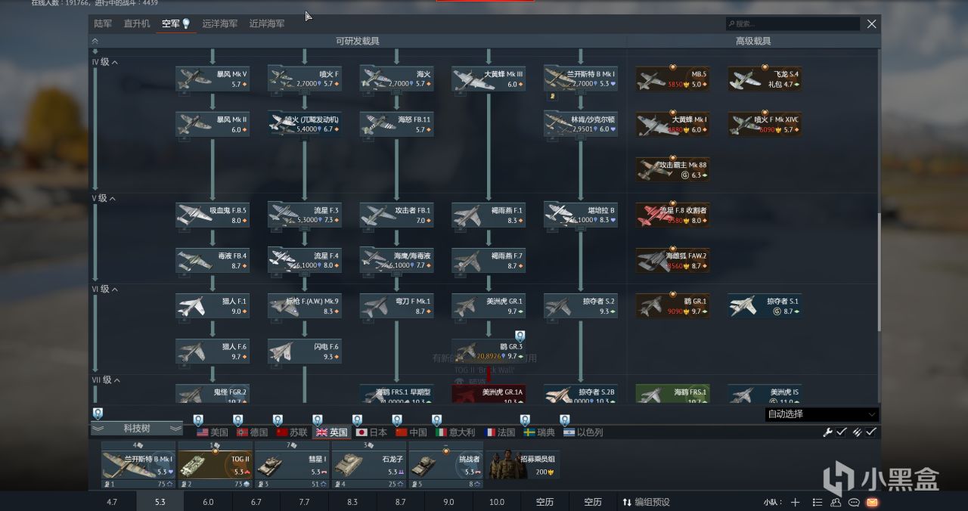Open the contacts people icon
Screen dimensions: 968x511
click(x=836, y=502)
